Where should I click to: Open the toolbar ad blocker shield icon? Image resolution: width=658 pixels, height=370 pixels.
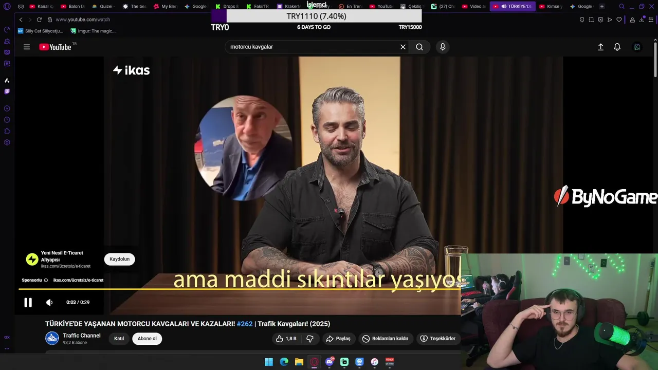click(x=600, y=20)
